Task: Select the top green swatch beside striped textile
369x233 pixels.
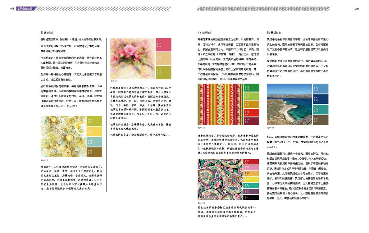Action: point(252,88)
